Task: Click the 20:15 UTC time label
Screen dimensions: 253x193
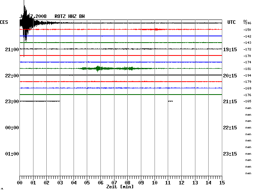Action: pyautogui.click(x=230, y=76)
